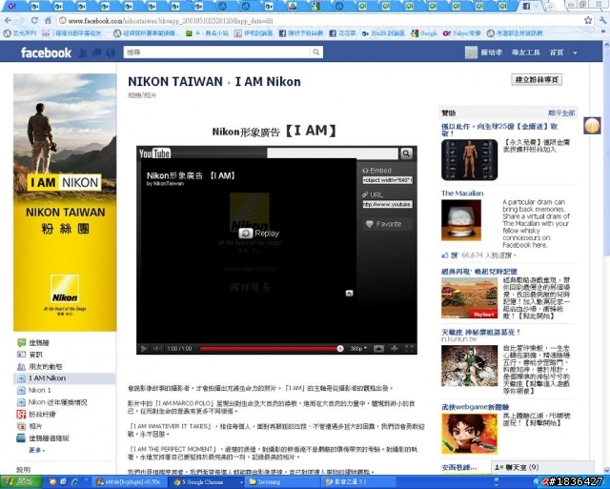Click the 尋友工具 link in the blue bar
The height and width of the screenshot is (489, 610).
(525, 52)
